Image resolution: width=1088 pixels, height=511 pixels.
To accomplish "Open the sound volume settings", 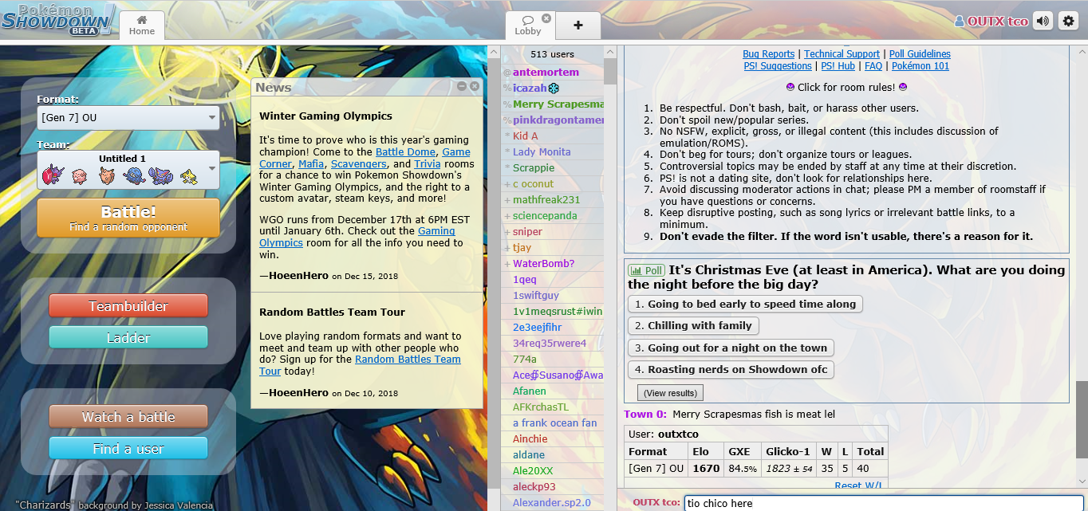I will pos(1043,22).
